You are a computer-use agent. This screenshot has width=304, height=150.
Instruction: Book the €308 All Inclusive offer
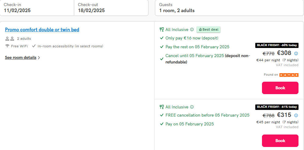(x=280, y=88)
